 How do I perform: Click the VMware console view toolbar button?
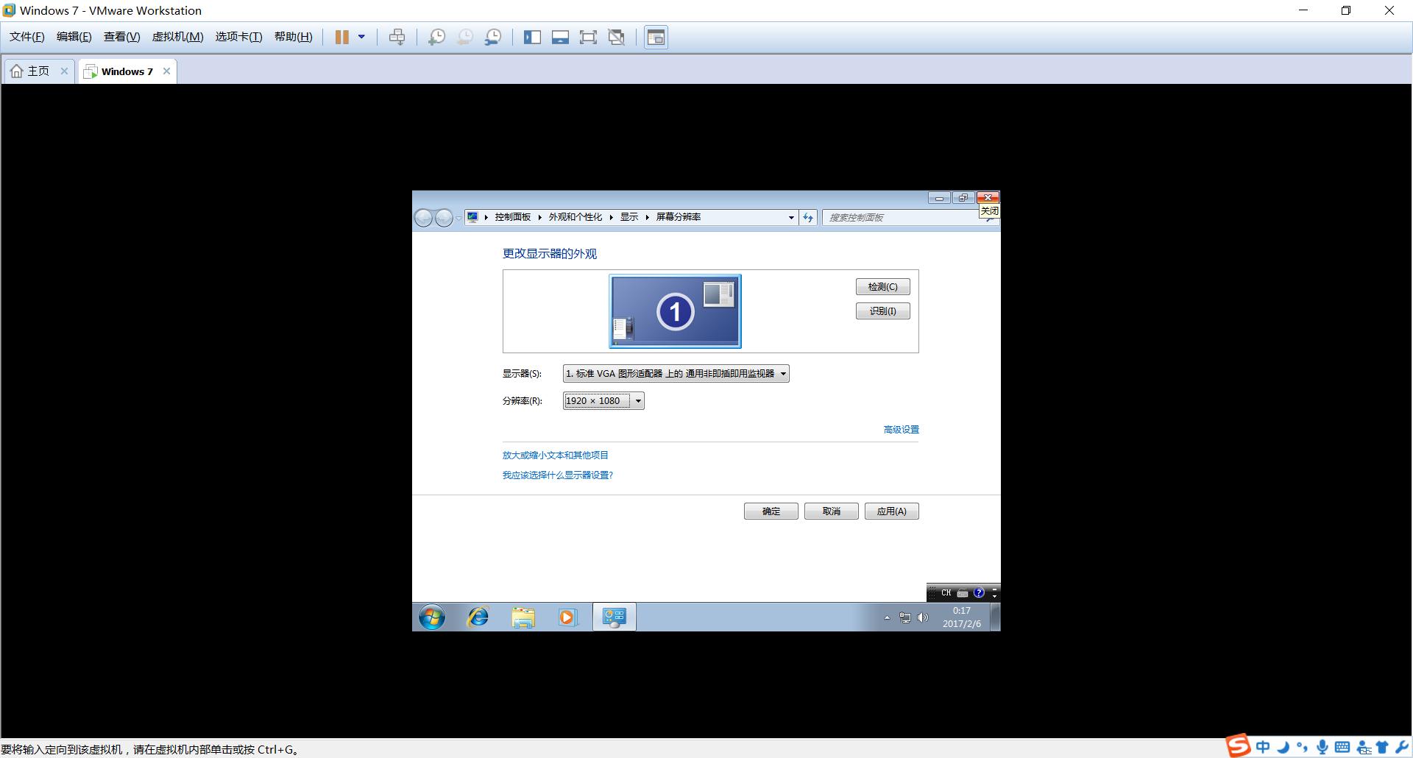pyautogui.click(x=656, y=37)
